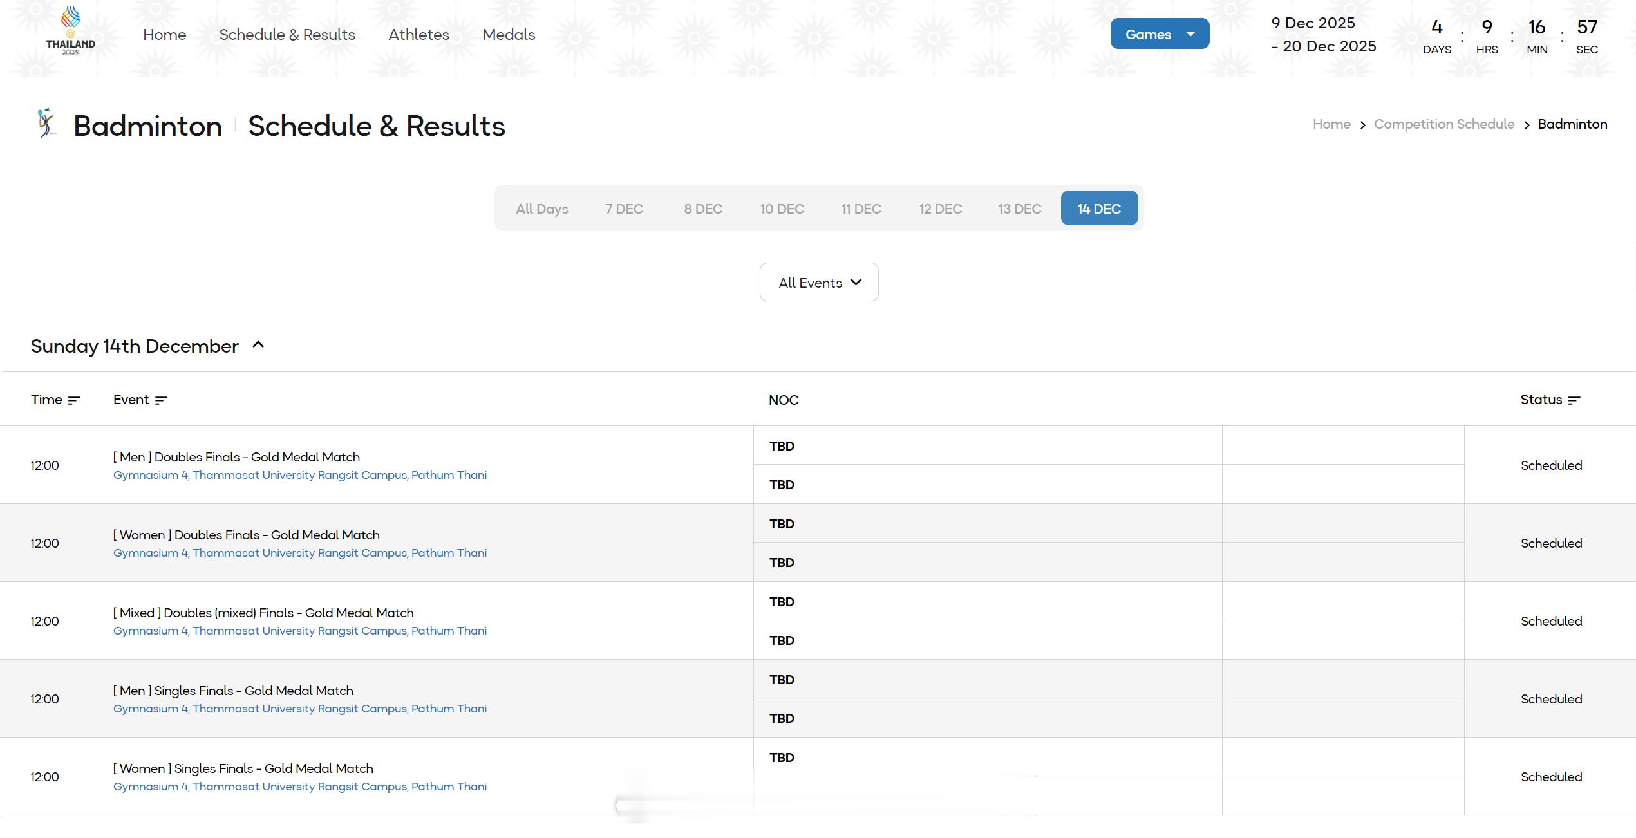Sort by Status column sort icon

point(1574,400)
